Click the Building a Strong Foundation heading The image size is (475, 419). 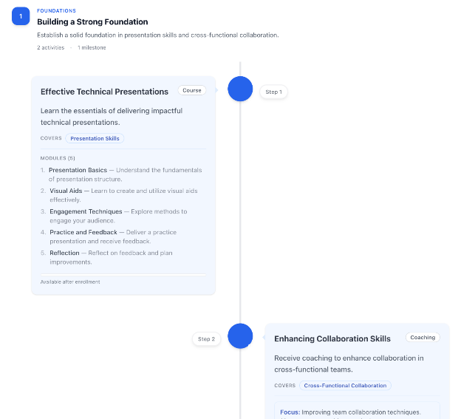92,22
